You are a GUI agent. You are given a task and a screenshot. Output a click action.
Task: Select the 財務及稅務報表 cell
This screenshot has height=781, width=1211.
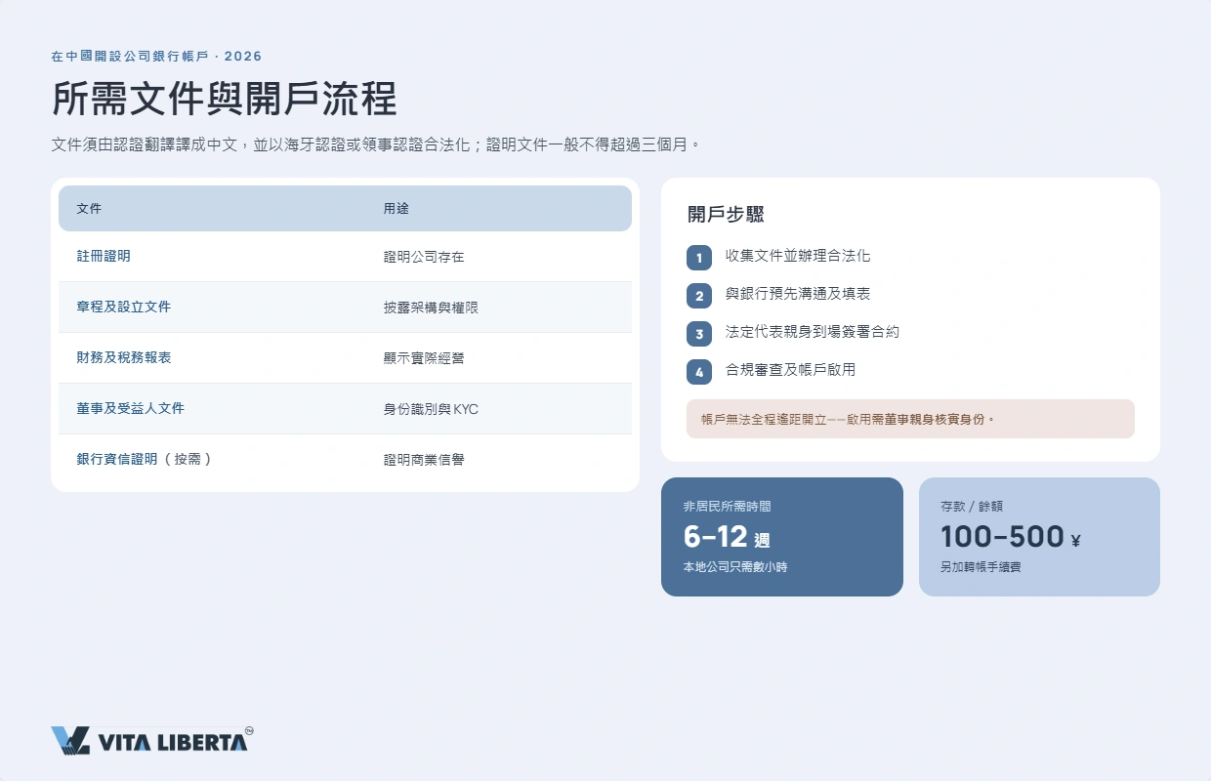[x=124, y=358]
